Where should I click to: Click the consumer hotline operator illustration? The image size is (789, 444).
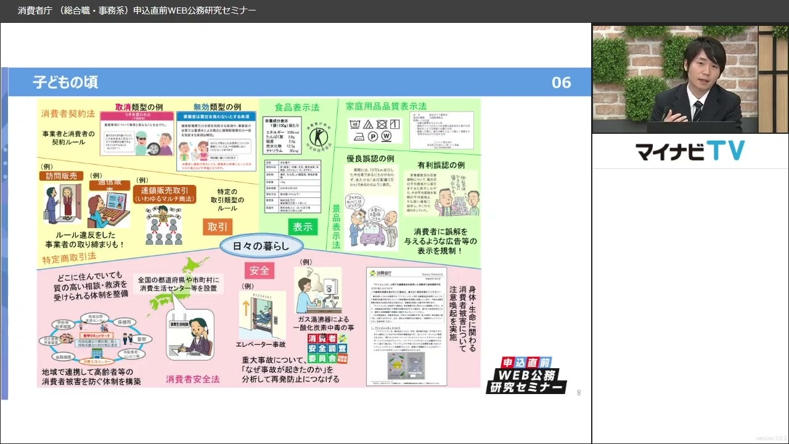tap(190, 335)
